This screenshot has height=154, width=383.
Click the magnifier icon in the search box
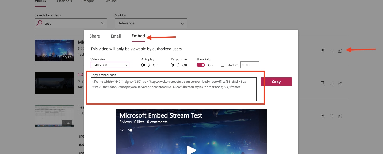point(39,23)
